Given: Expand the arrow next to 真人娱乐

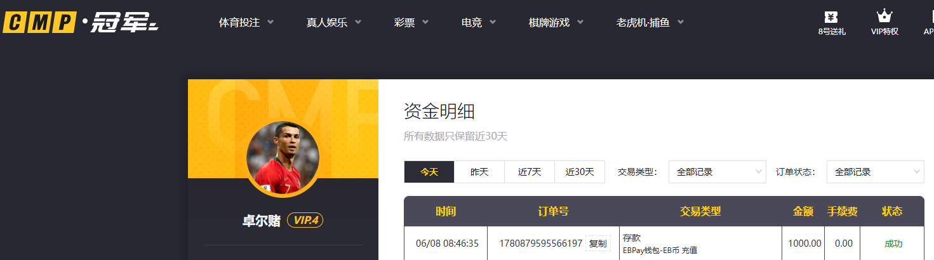Looking at the screenshot, I should pos(357,22).
